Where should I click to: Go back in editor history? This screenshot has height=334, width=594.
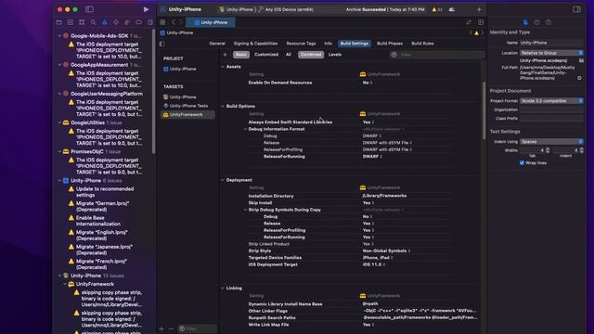point(174,22)
